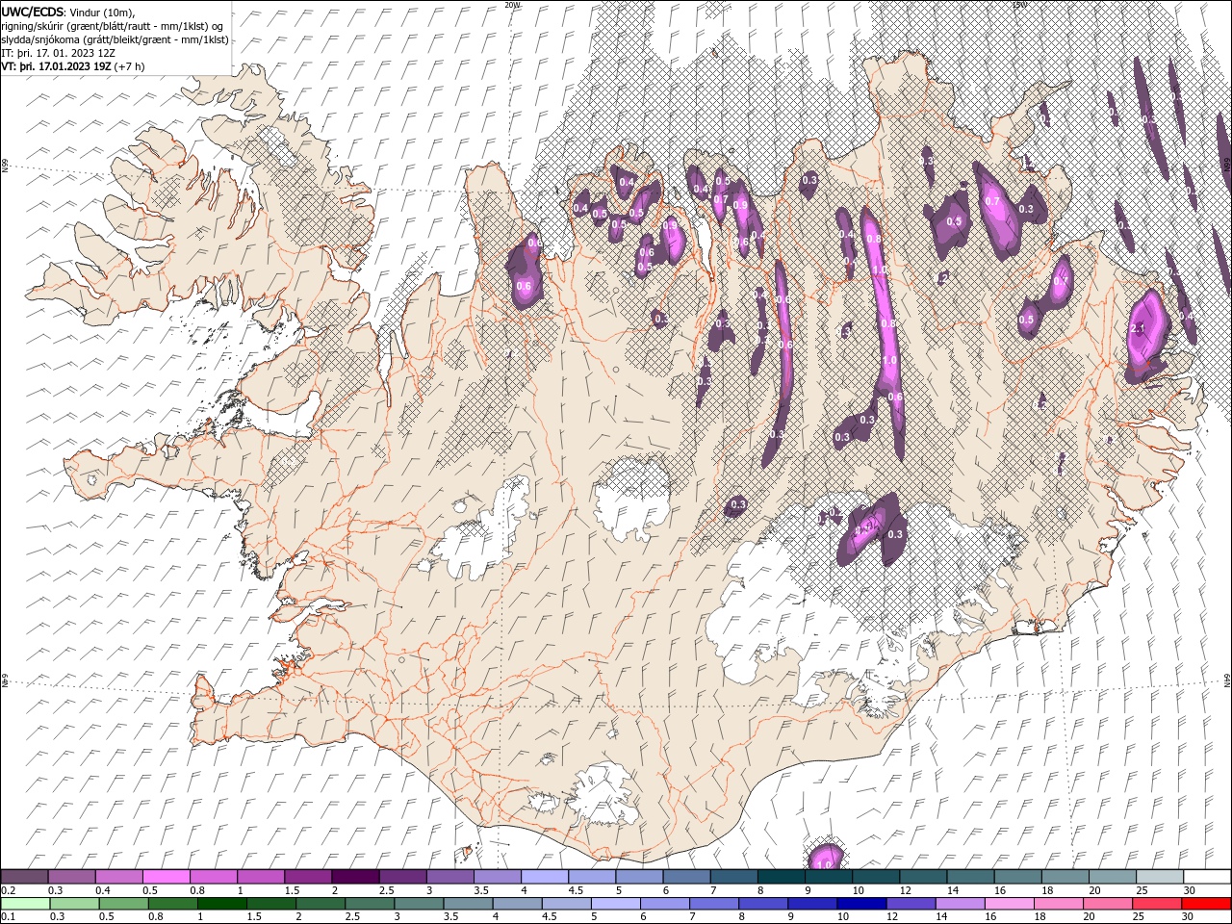Click the 'IT: þri. 17. 01. 2023 12Z' line
1232x924 pixels.
56,53
